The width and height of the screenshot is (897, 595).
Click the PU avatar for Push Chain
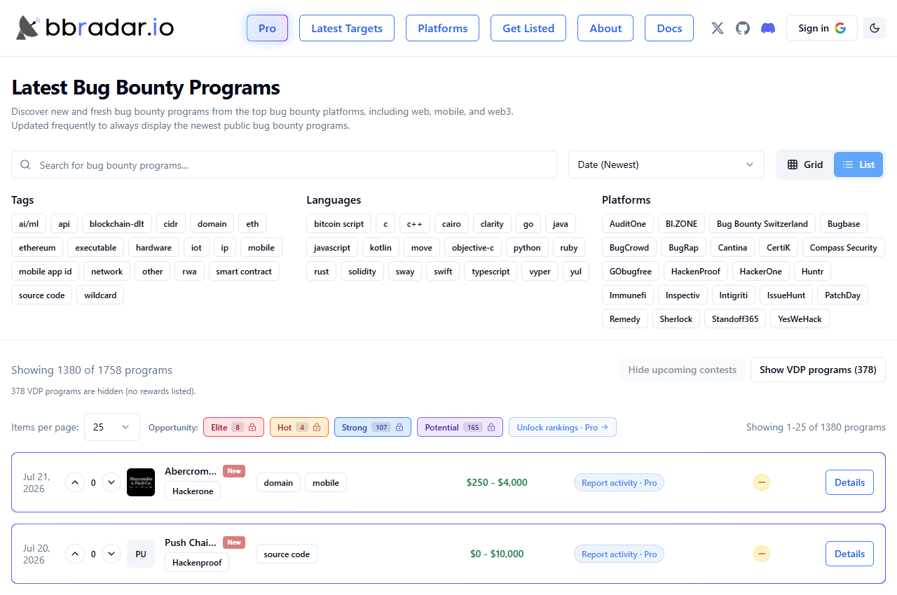(x=141, y=554)
